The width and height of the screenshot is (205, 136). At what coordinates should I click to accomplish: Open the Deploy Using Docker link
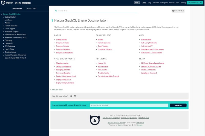(64, 79)
